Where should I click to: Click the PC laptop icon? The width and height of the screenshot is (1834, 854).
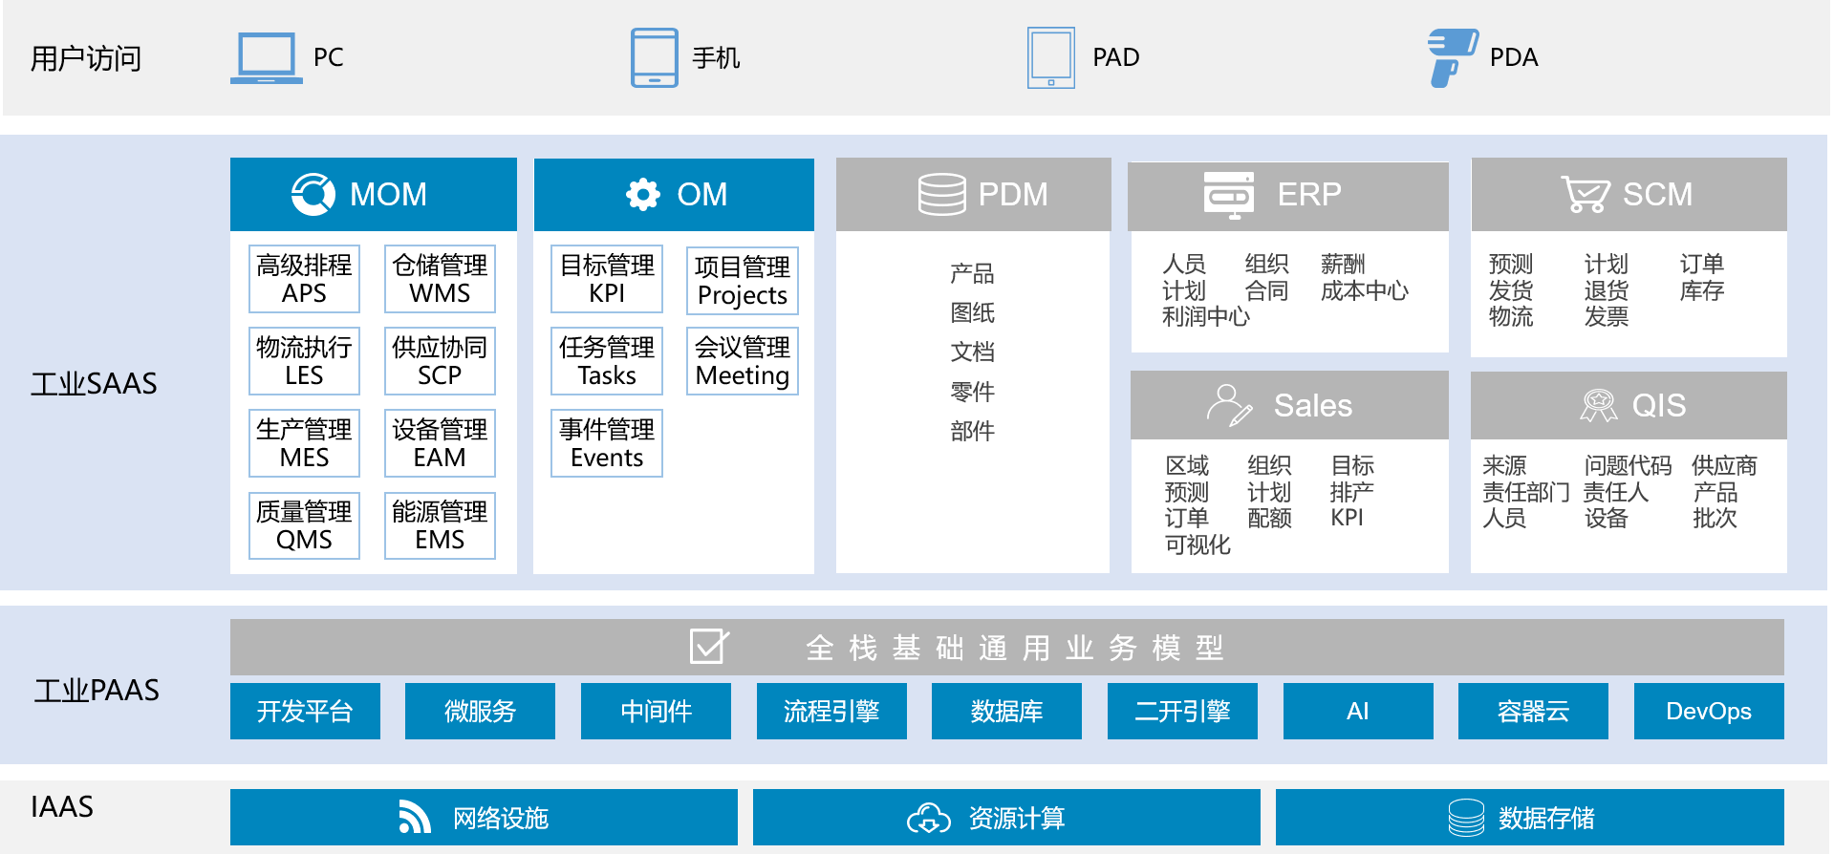tap(266, 58)
